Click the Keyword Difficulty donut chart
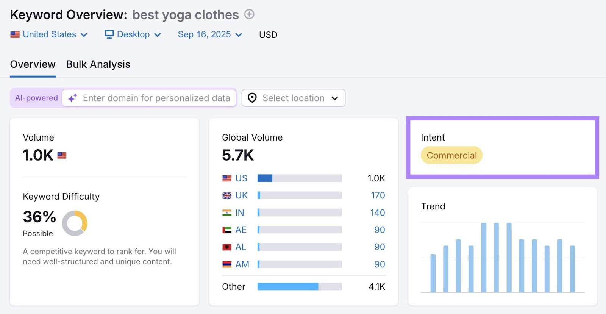 [75, 223]
